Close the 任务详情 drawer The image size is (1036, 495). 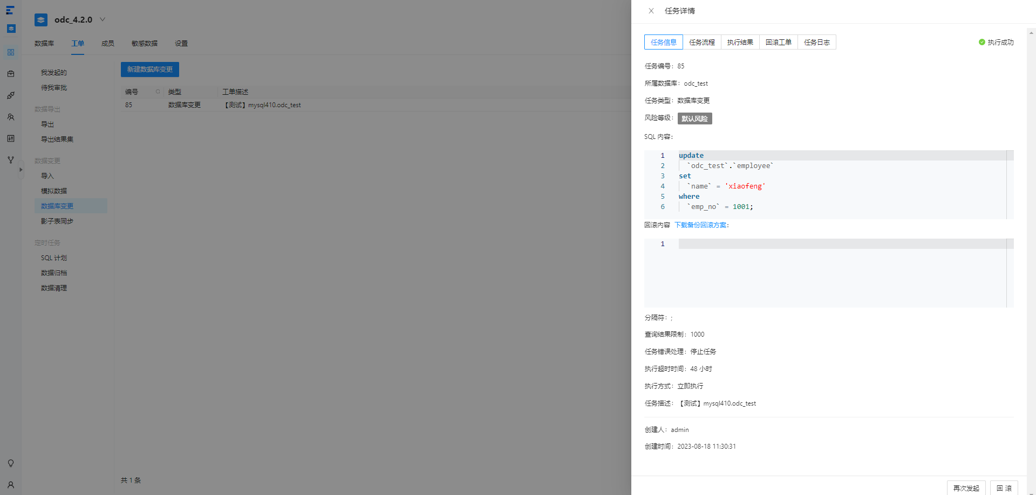pyautogui.click(x=651, y=11)
